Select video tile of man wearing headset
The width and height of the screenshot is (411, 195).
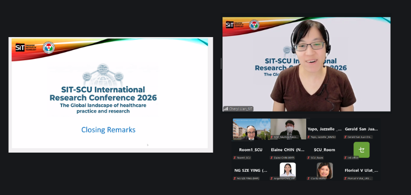coord(250,128)
